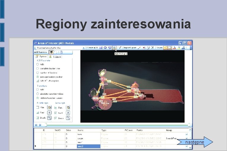The width and height of the screenshot is (227, 151).
Task: Click the info icon at toolbar left
Action: click(35, 48)
